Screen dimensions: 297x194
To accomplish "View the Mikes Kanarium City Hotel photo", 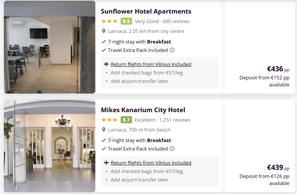I will 50,146.
